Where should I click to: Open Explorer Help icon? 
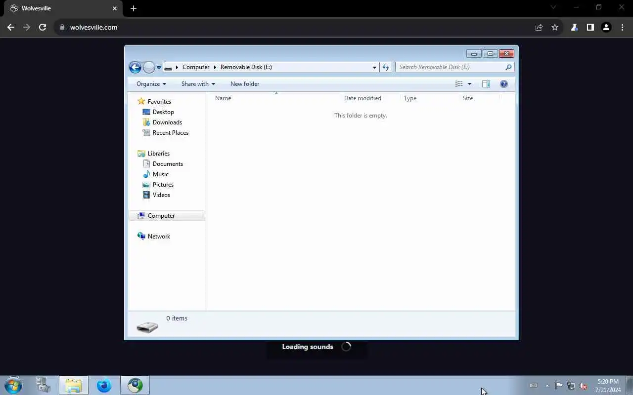point(504,84)
